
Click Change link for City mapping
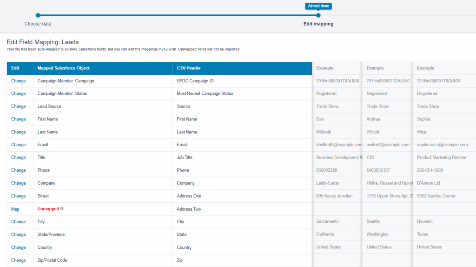click(18, 222)
